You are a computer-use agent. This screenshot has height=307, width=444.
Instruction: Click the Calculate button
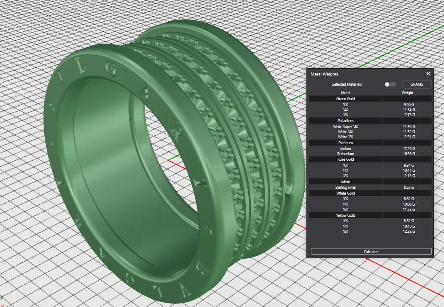coord(371,251)
